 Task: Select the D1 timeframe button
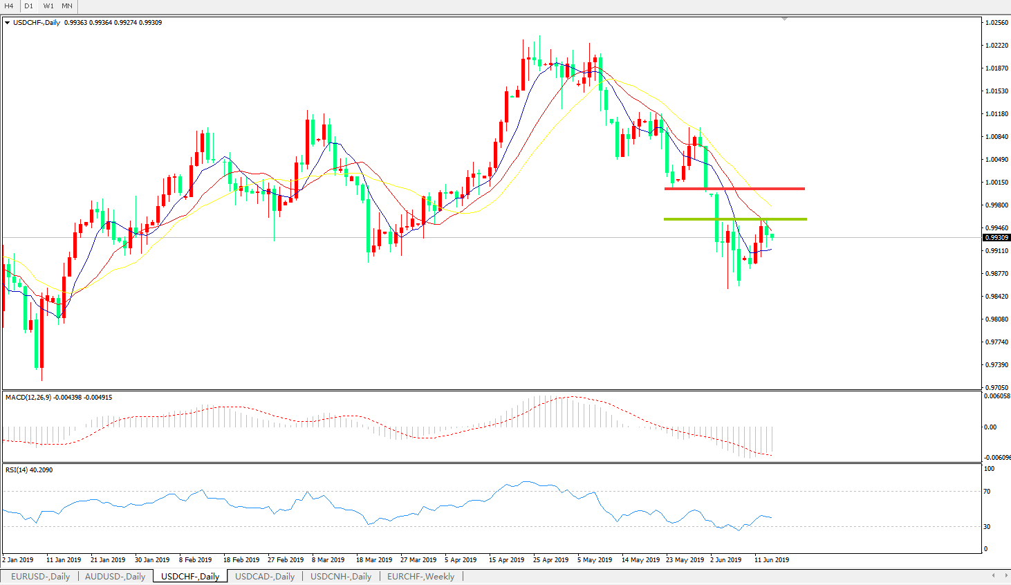coord(28,6)
